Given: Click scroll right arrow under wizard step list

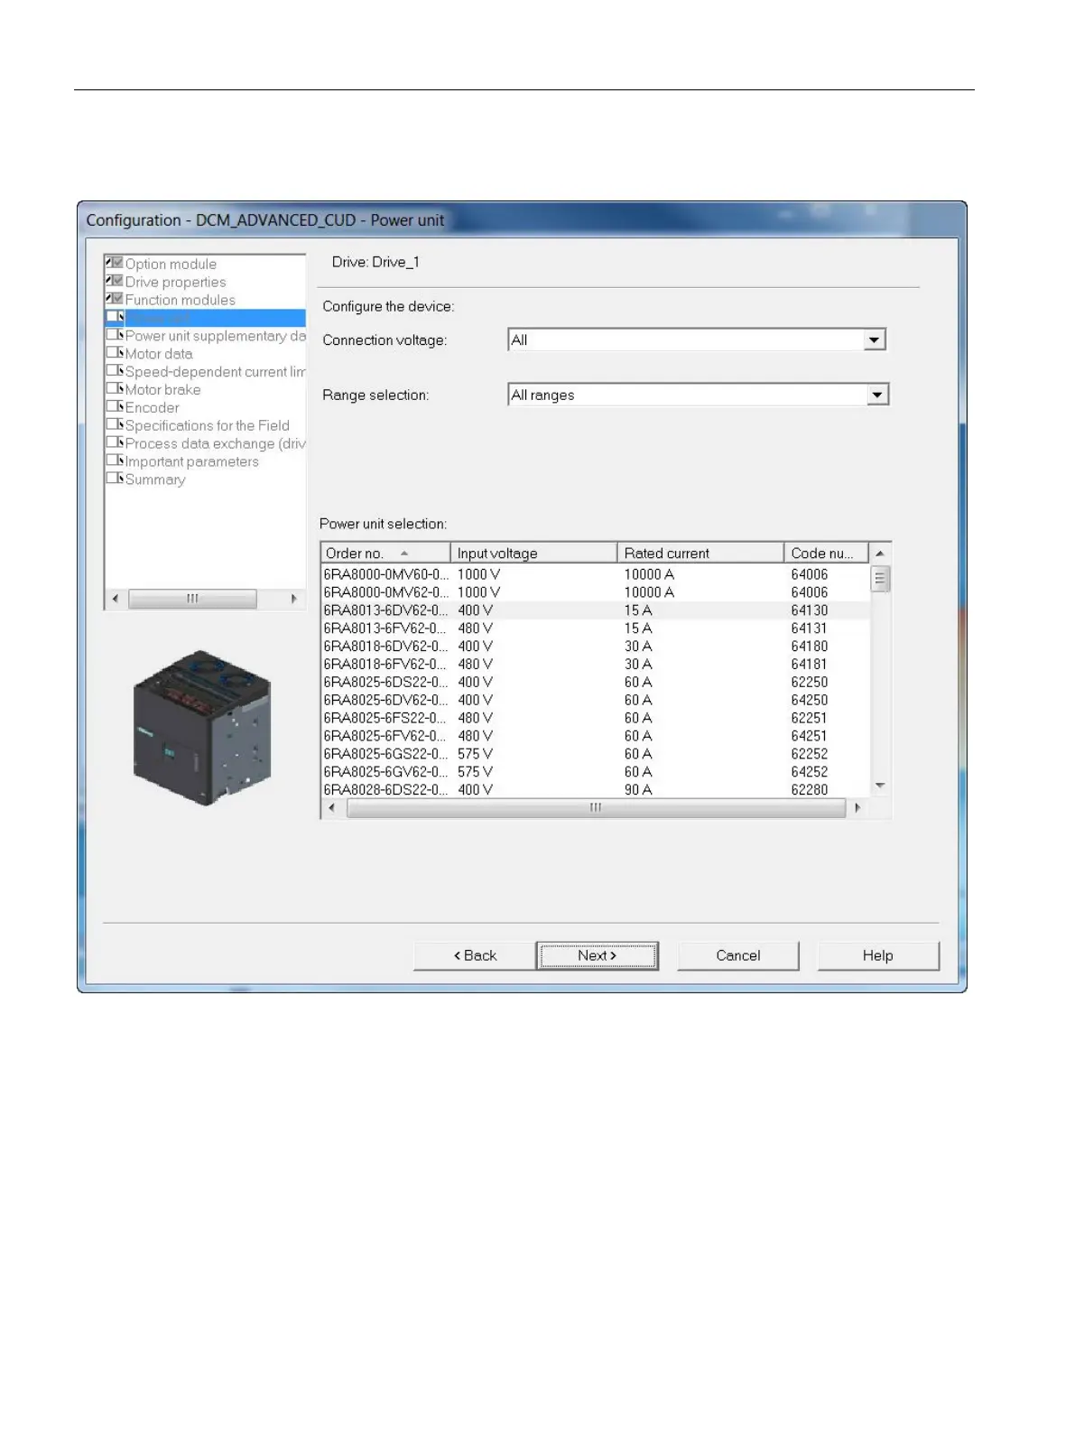Looking at the screenshot, I should point(294,599).
